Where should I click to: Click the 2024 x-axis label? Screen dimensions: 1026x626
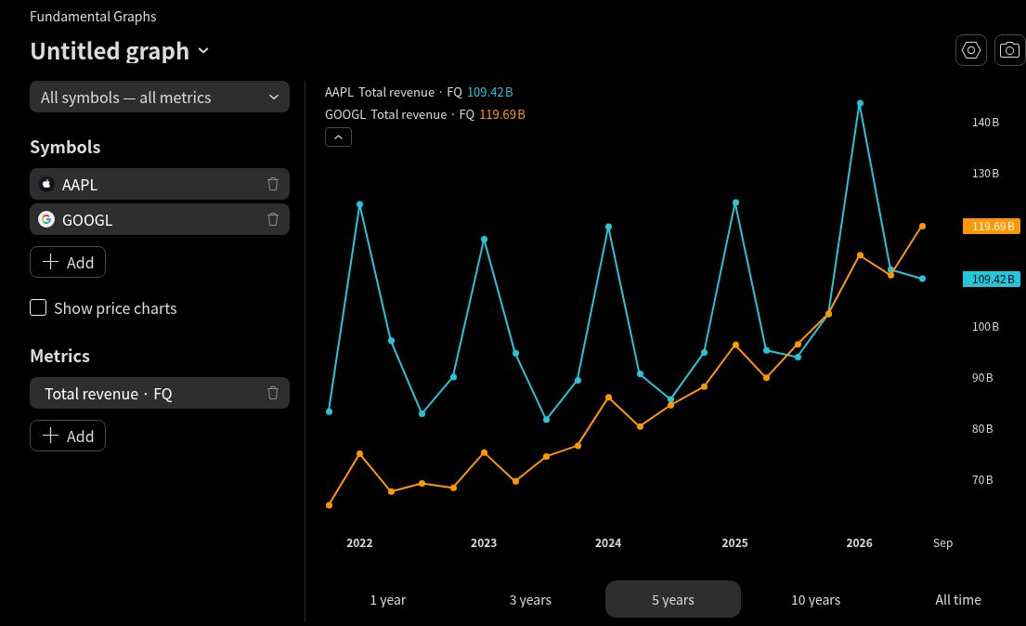tap(608, 542)
